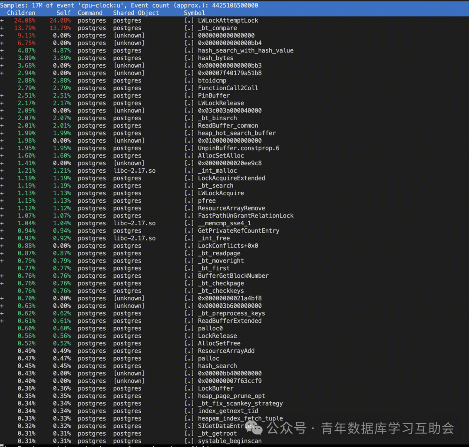Select the btoidcmp symbol
The image size is (469, 447).
(212, 81)
